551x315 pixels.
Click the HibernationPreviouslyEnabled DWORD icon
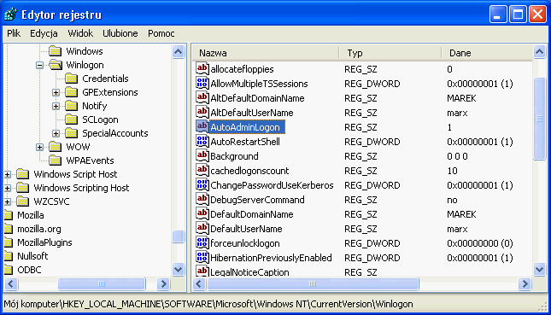click(x=202, y=257)
